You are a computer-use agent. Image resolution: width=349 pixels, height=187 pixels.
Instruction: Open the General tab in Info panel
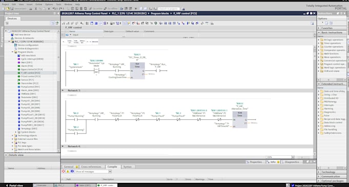70,167
